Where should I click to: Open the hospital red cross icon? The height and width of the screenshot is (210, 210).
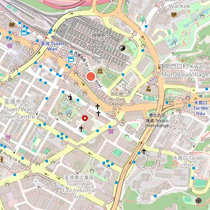[x=85, y=118]
